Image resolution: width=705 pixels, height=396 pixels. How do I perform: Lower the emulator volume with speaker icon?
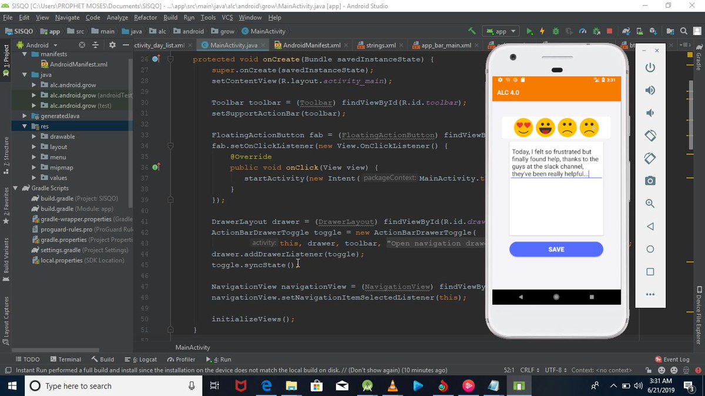(650, 113)
